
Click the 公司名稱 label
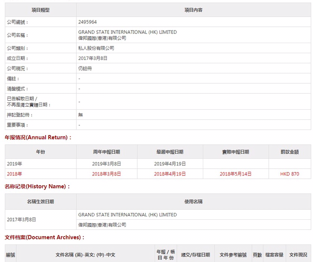tap(18, 35)
